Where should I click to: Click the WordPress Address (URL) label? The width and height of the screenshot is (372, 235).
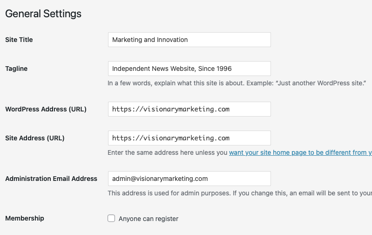click(x=46, y=109)
